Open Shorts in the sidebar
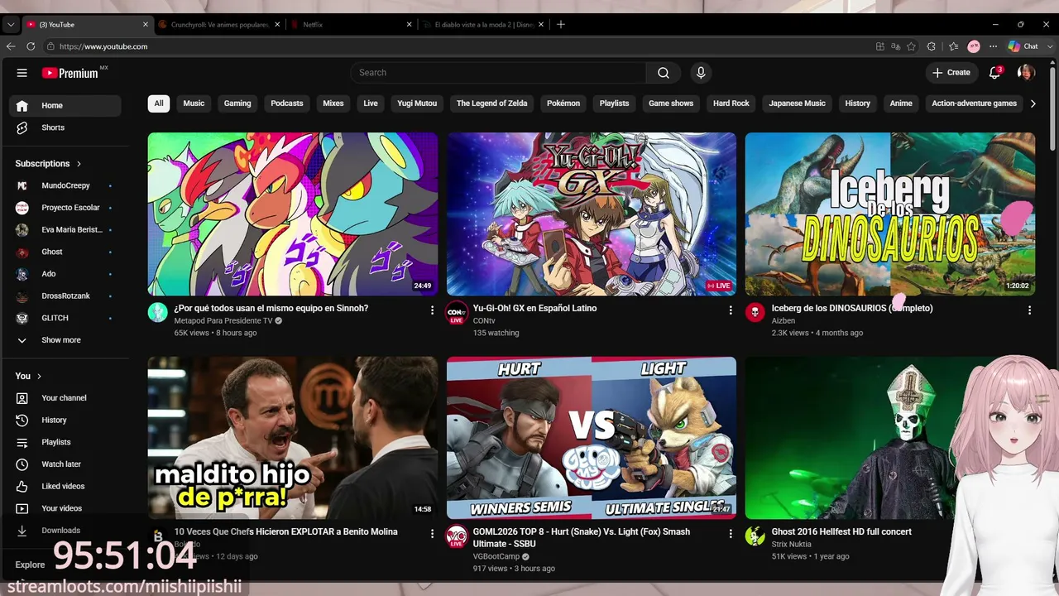The height and width of the screenshot is (596, 1059). point(65,127)
